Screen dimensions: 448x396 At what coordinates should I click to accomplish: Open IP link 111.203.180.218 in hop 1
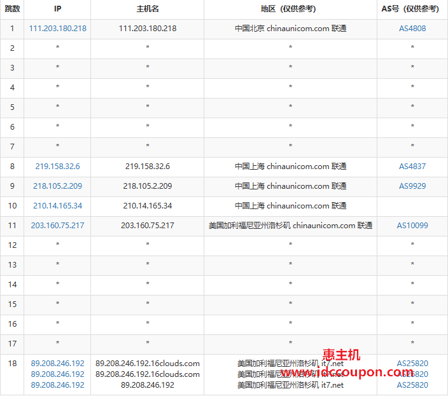tap(57, 28)
